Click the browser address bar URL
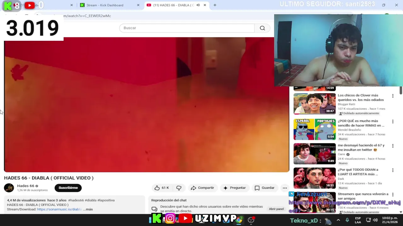 click(87, 16)
